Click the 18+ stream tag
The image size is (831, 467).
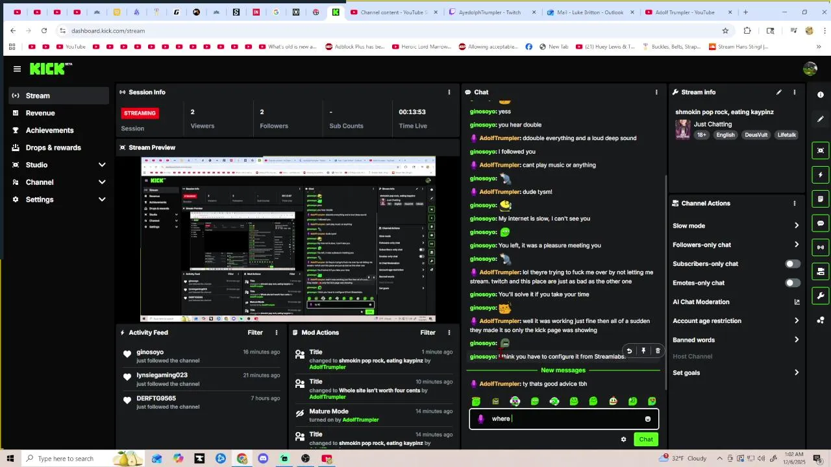(x=702, y=135)
